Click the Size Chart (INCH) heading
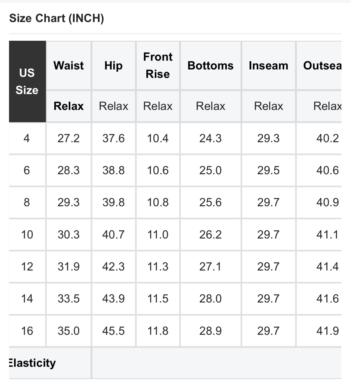This screenshot has width=351, height=380. tap(57, 18)
